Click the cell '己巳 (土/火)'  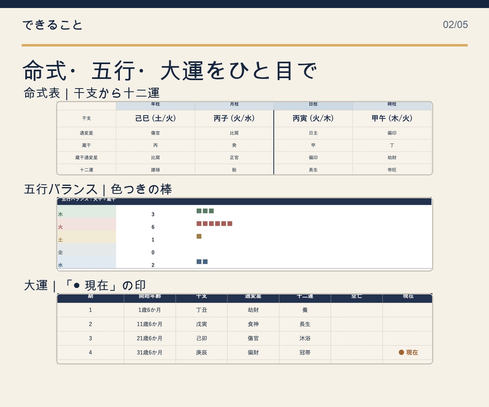(156, 119)
